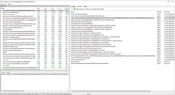175x95 pixels.
Task: Select the krtek.library.id.RuntimeNodeID.type row
Action: [34, 22]
